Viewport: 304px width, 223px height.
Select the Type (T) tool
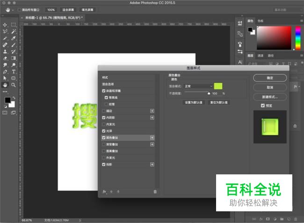14,72
